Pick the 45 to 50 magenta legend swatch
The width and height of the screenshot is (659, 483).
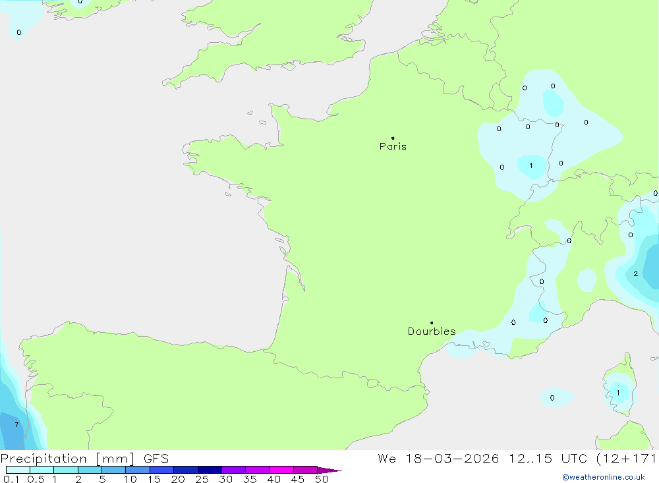pyautogui.click(x=305, y=470)
